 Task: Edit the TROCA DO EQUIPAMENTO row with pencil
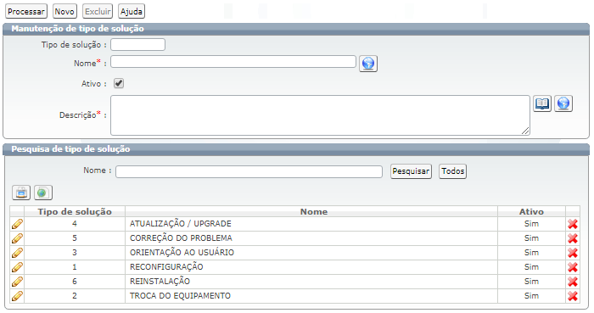click(x=17, y=296)
